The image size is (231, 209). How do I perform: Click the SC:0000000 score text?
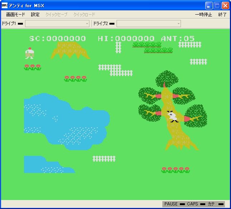[x=58, y=39]
